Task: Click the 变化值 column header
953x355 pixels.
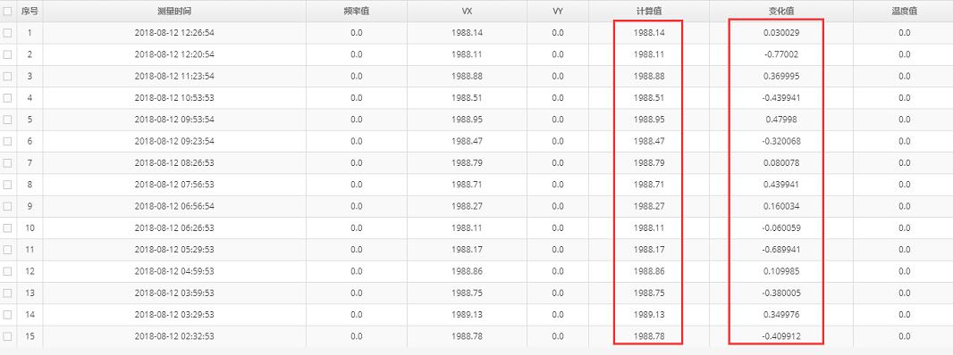Action: point(781,11)
